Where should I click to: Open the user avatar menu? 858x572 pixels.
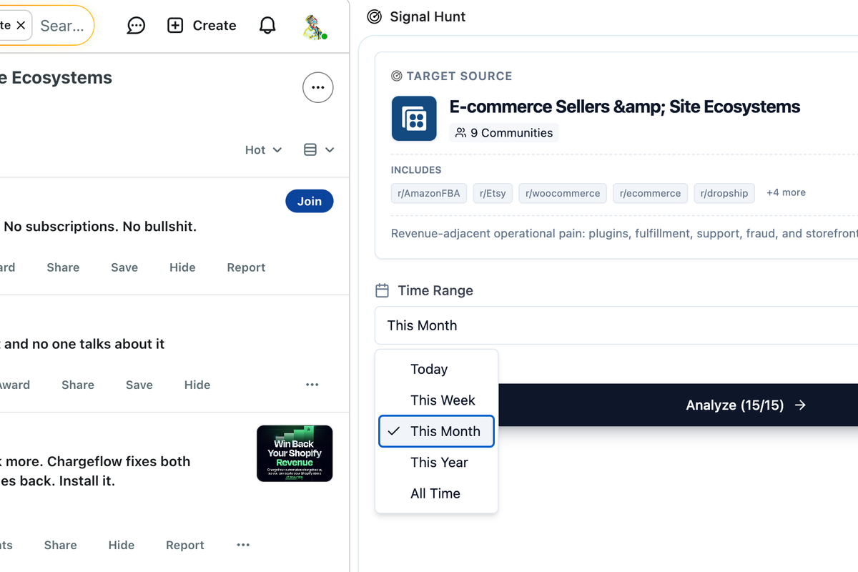click(x=315, y=26)
